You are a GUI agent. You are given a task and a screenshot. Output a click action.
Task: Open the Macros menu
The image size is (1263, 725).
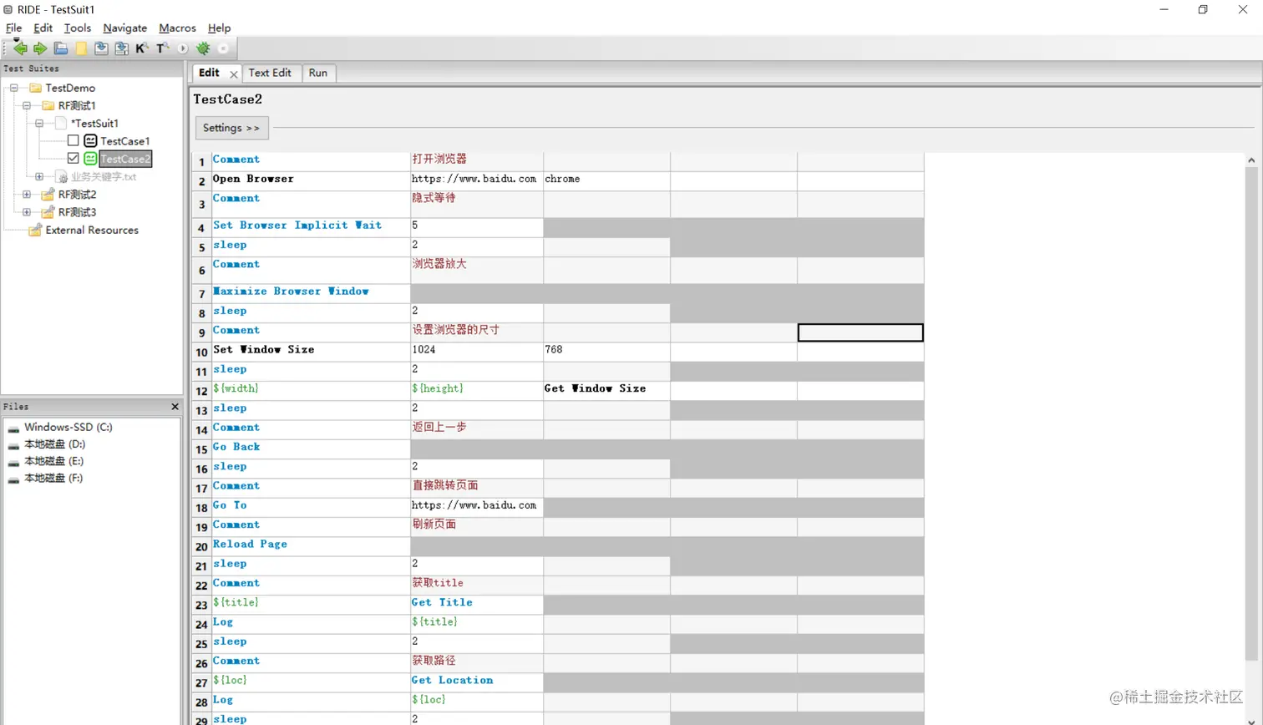coord(177,28)
